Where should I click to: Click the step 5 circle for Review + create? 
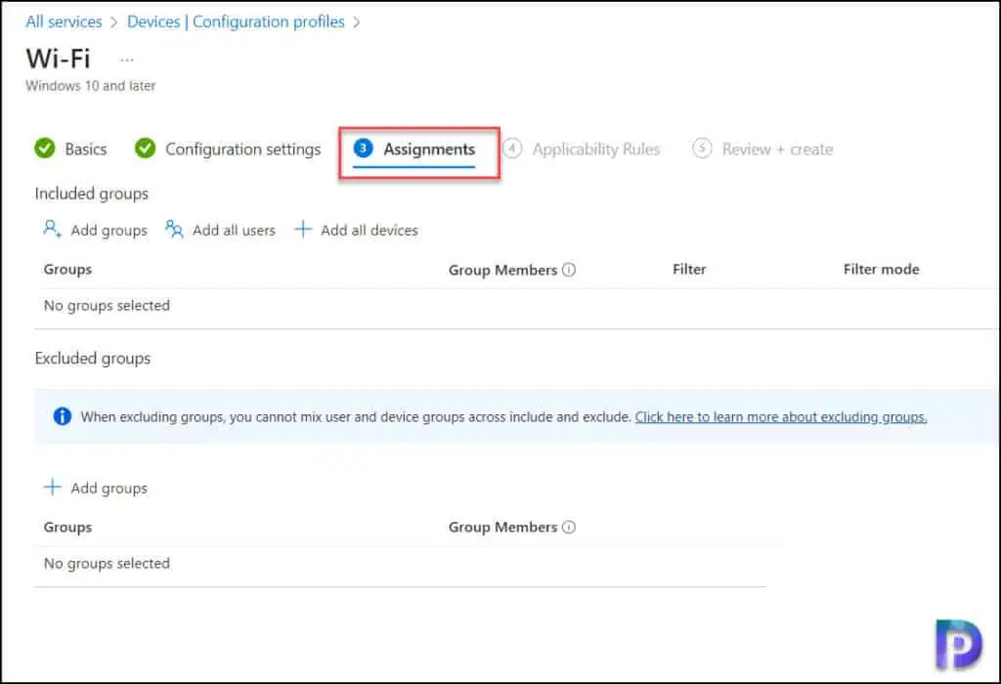coord(702,148)
